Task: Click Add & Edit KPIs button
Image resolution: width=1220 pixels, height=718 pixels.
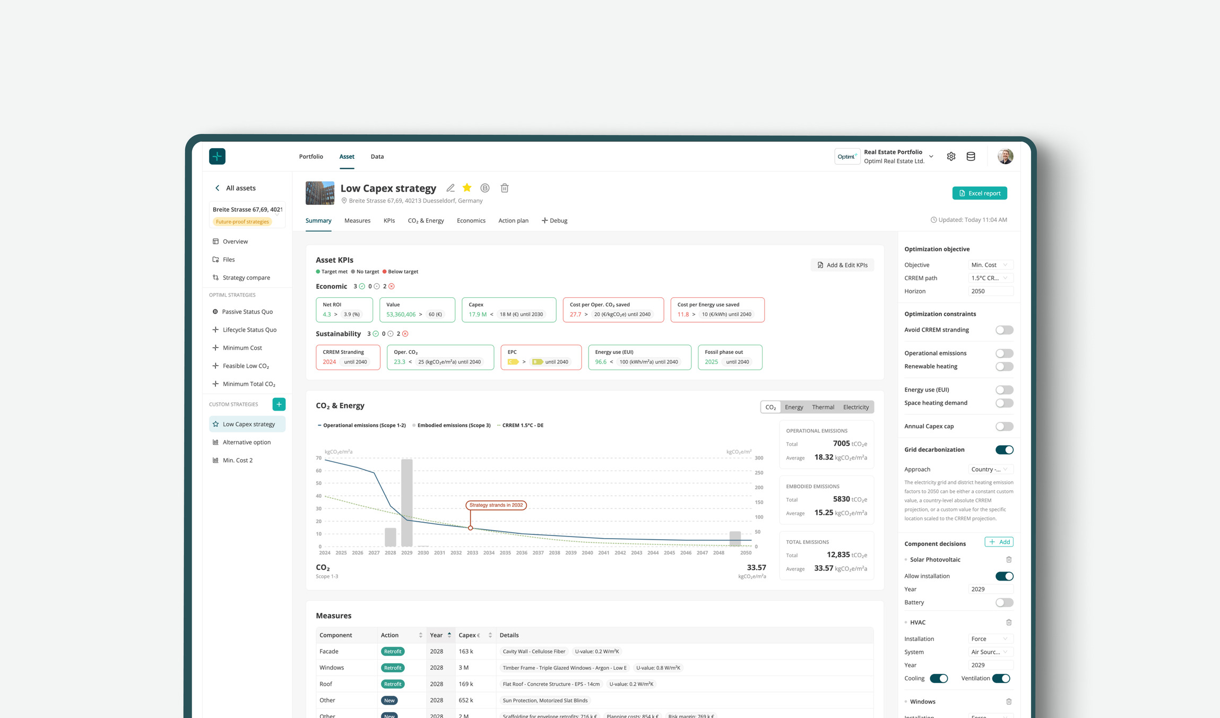Action: pos(842,265)
